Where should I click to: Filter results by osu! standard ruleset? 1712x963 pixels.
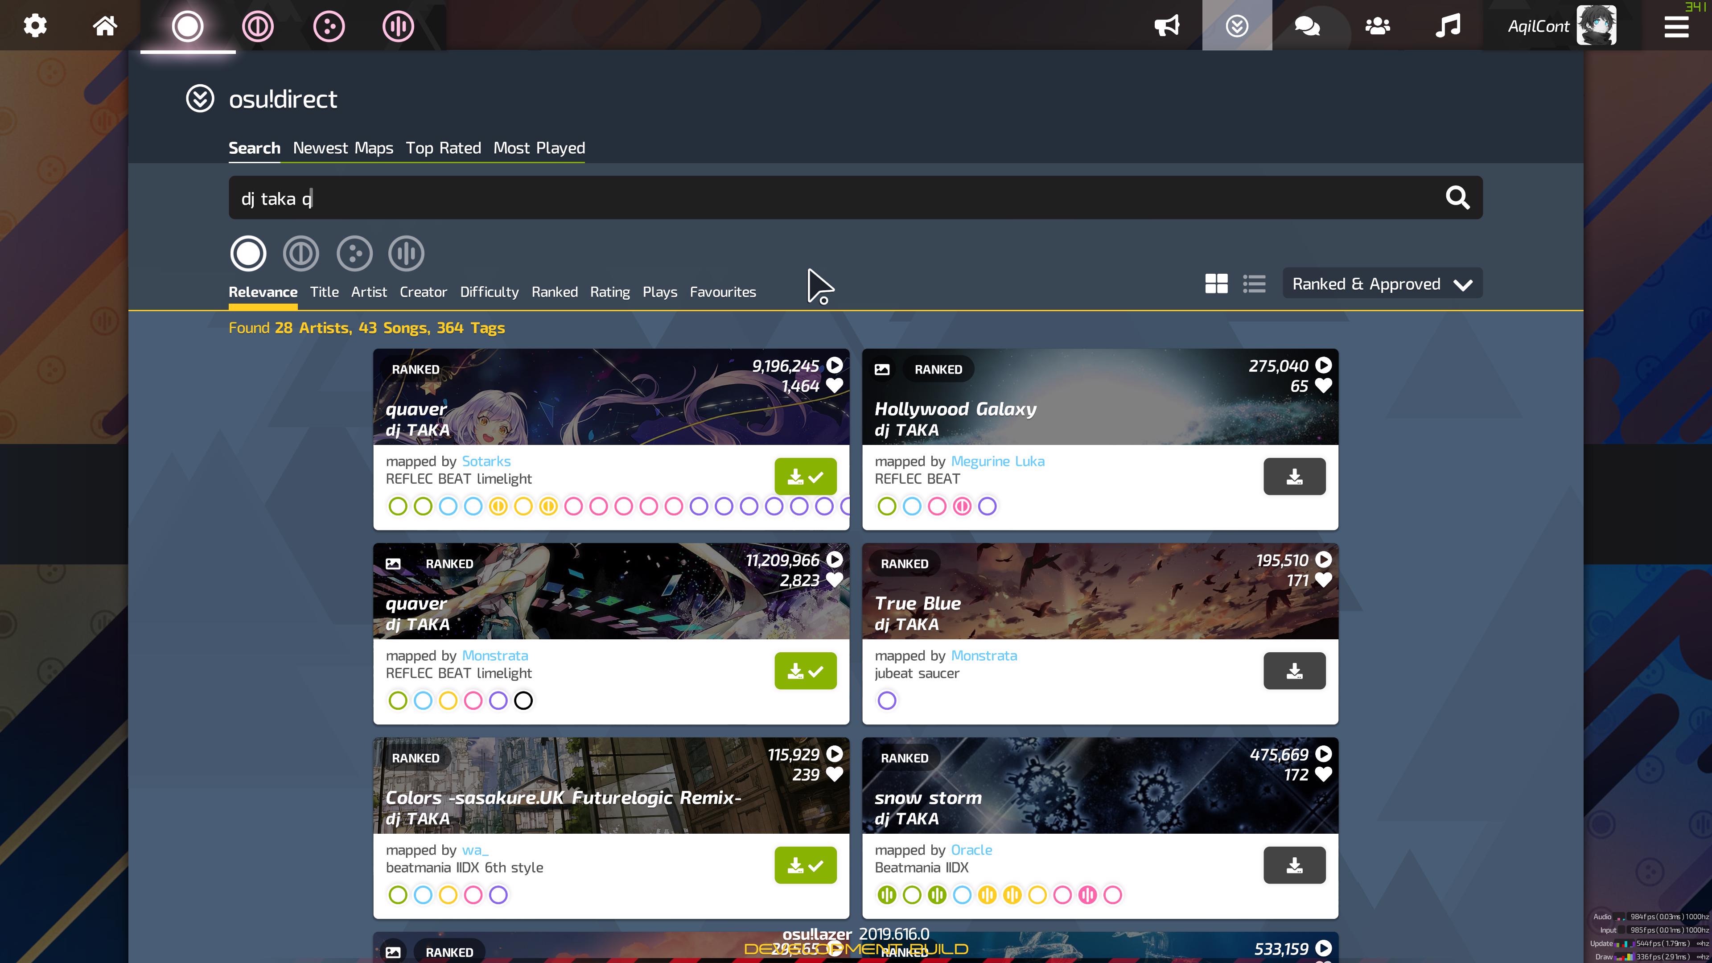click(248, 253)
